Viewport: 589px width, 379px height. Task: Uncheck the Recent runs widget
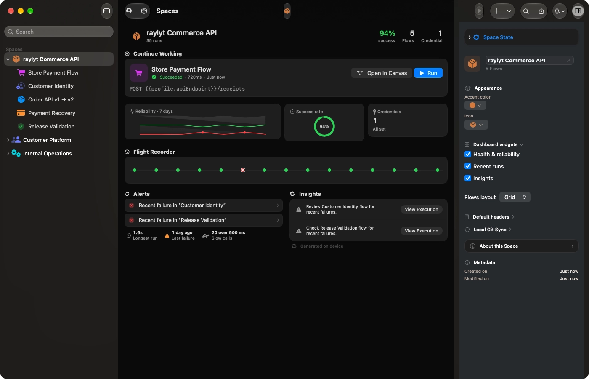click(468, 166)
